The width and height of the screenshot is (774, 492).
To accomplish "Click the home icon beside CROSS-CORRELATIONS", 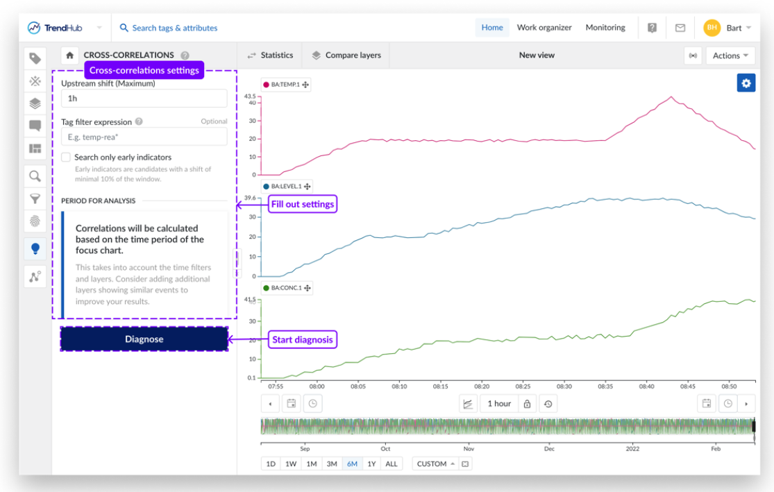I will pos(69,56).
